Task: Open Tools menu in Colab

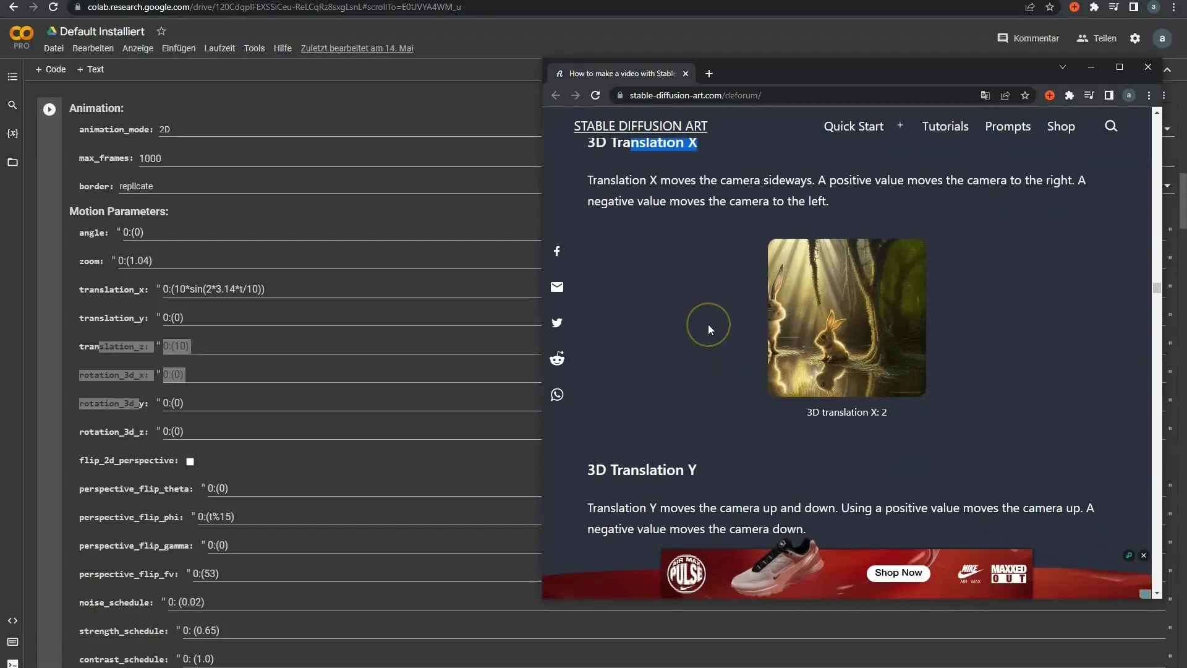Action: (x=254, y=48)
